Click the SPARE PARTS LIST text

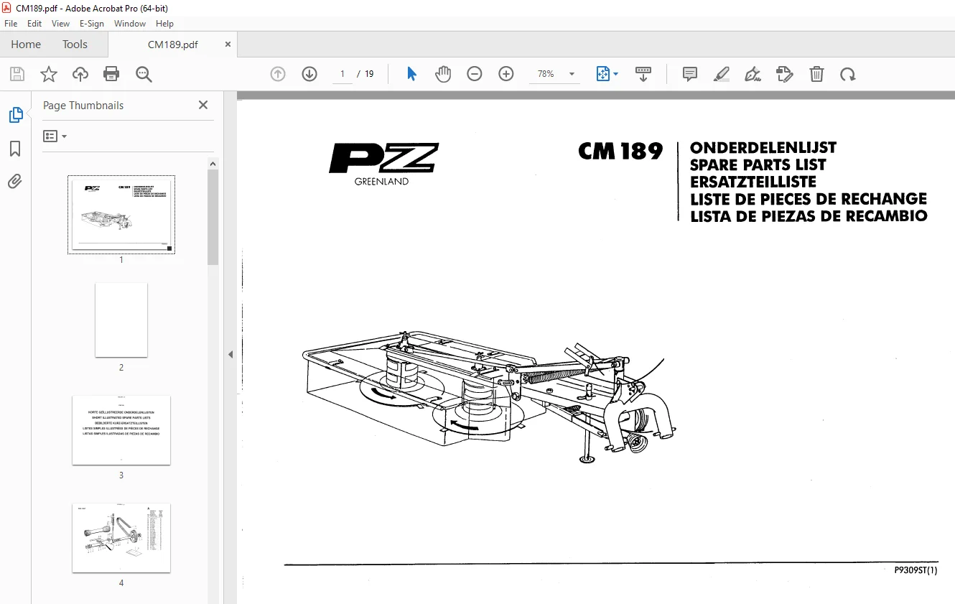758,164
